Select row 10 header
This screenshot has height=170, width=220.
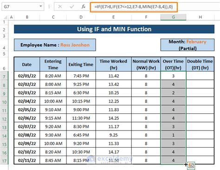4,101
